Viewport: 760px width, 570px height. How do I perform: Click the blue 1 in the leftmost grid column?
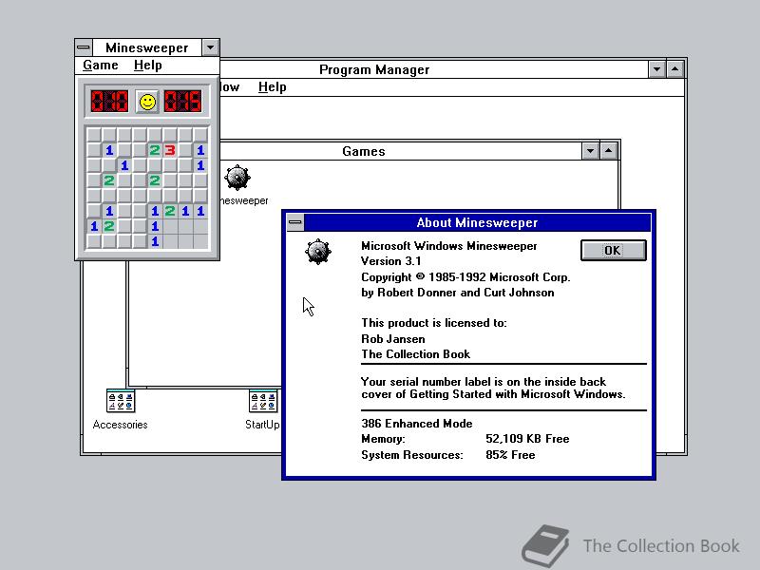94,226
